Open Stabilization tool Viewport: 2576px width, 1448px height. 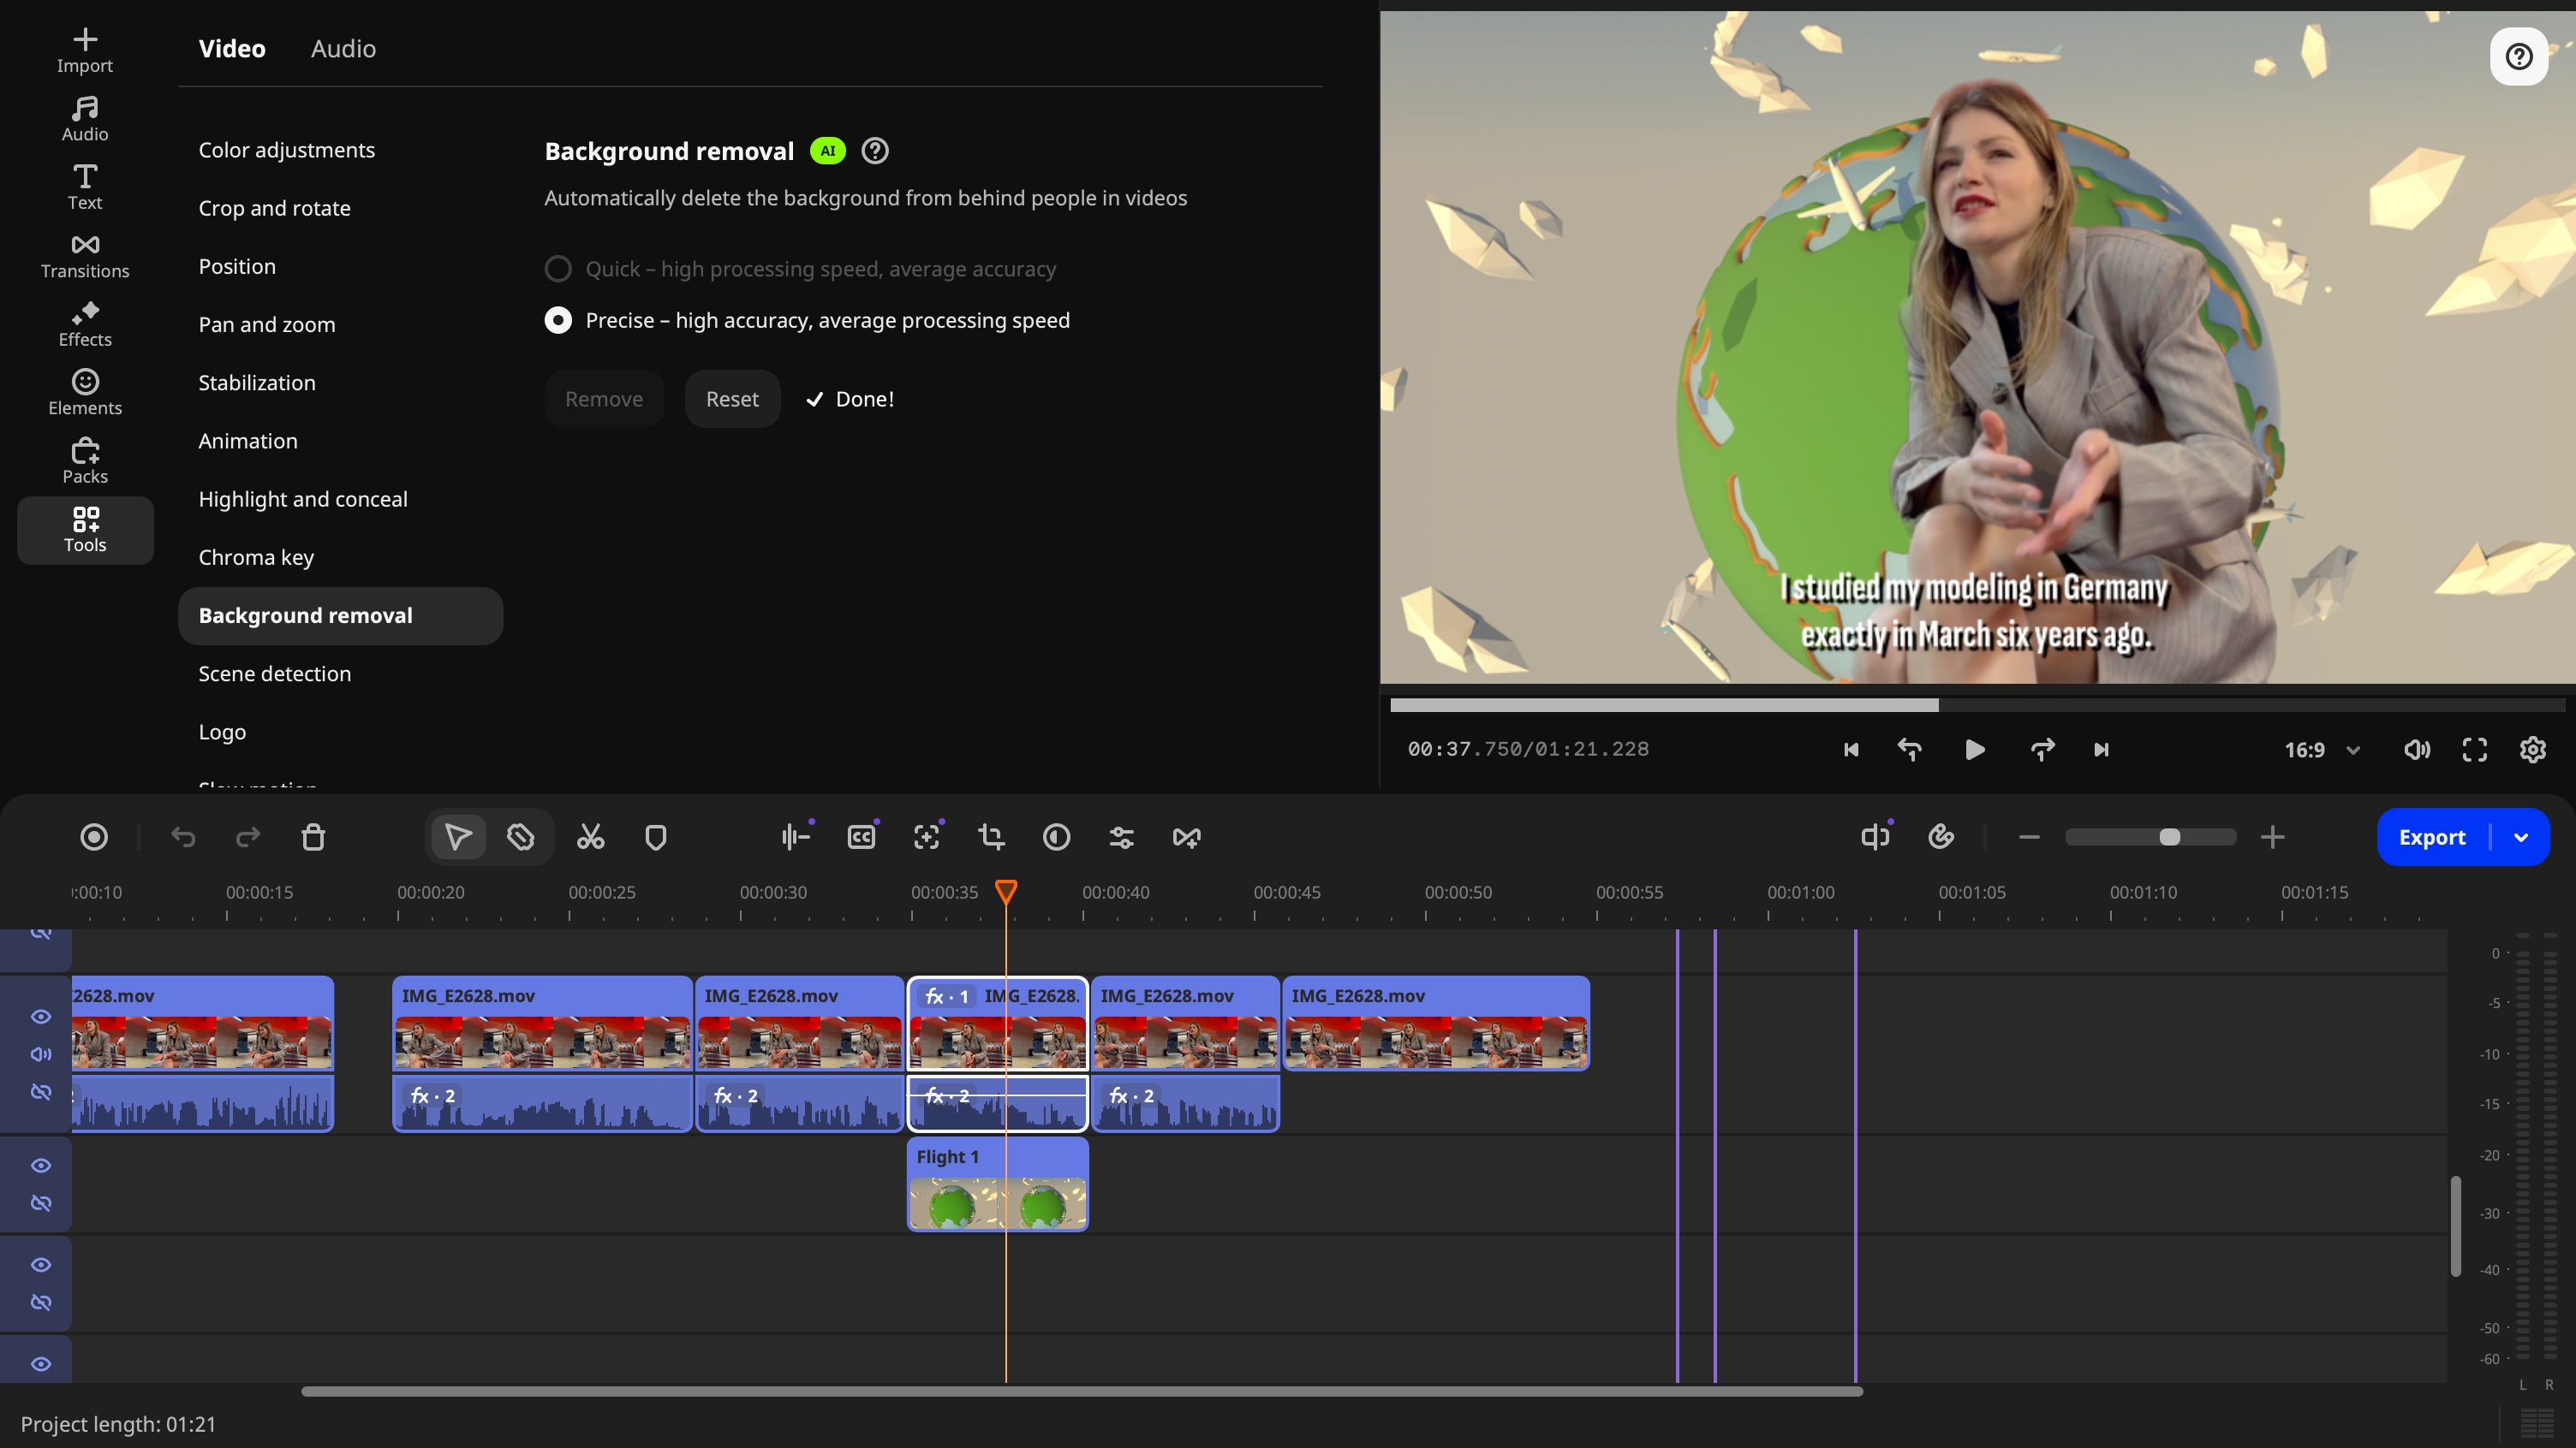[257, 383]
